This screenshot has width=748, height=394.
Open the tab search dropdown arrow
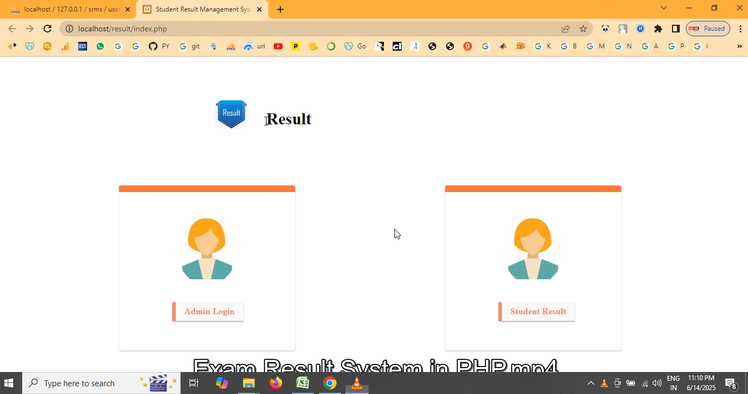pyautogui.click(x=664, y=8)
